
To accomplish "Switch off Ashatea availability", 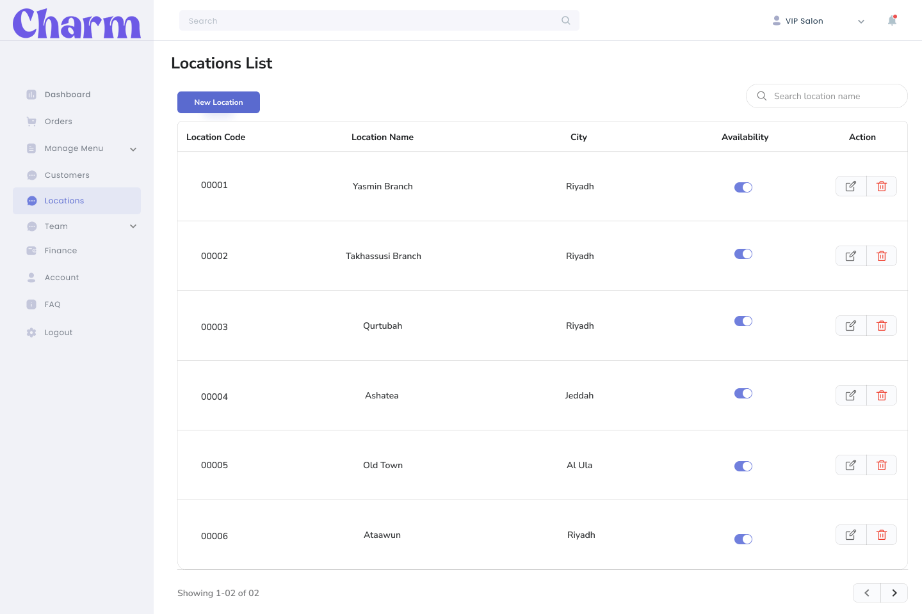I will point(743,393).
